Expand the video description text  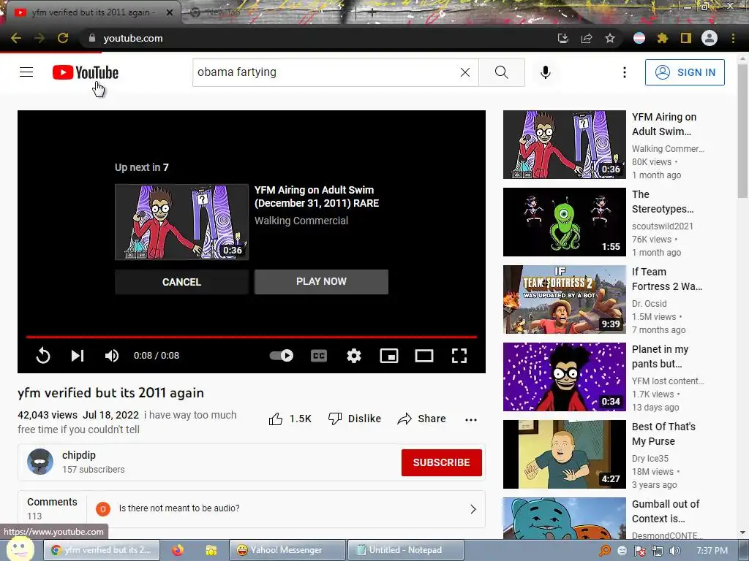[127, 422]
